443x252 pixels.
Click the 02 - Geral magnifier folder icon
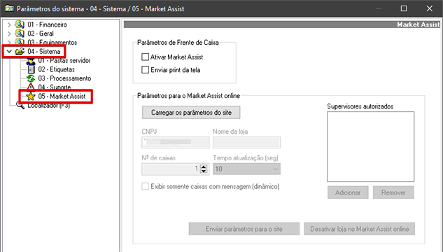pyautogui.click(x=20, y=34)
